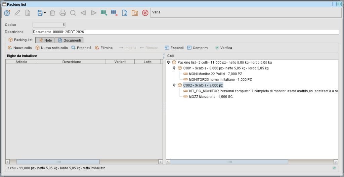Click the Varianti column header
344x177 pixels.
coord(120,62)
